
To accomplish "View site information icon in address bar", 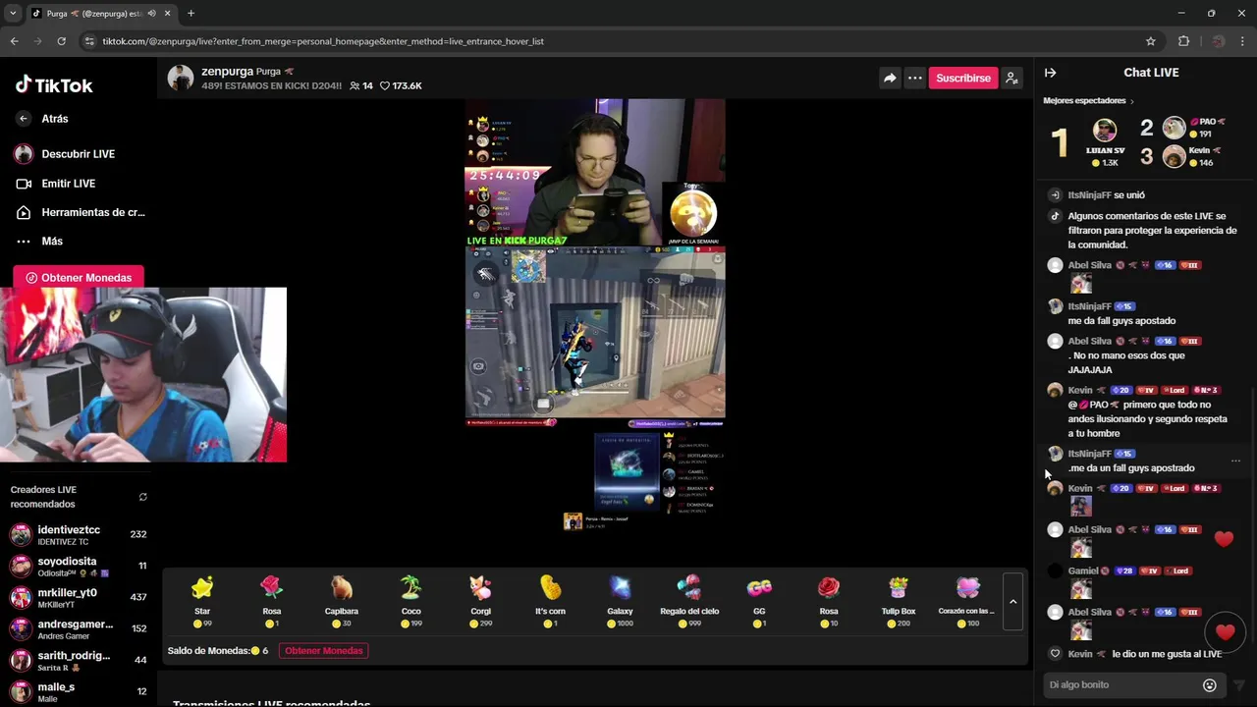I will tap(89, 41).
